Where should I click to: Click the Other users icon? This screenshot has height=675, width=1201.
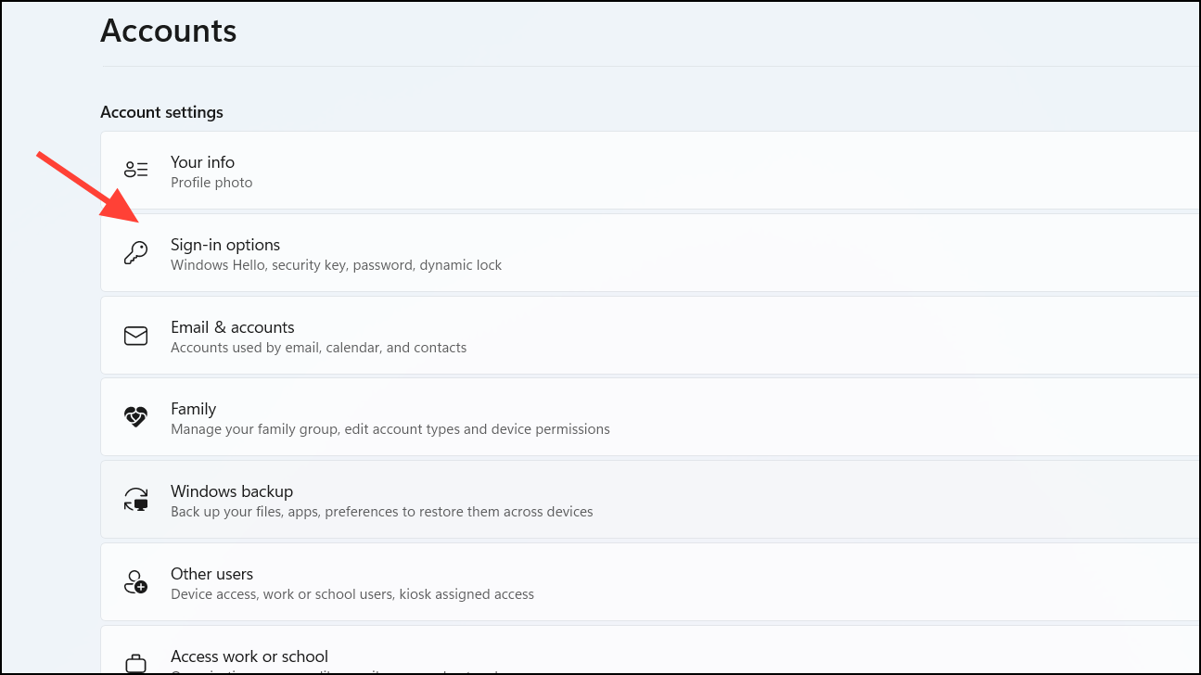135,581
